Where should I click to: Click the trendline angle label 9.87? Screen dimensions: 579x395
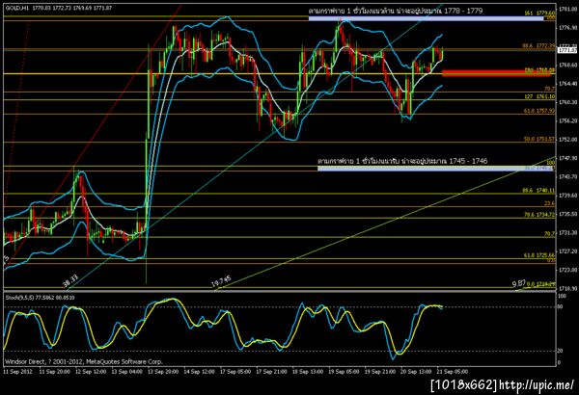[518, 283]
